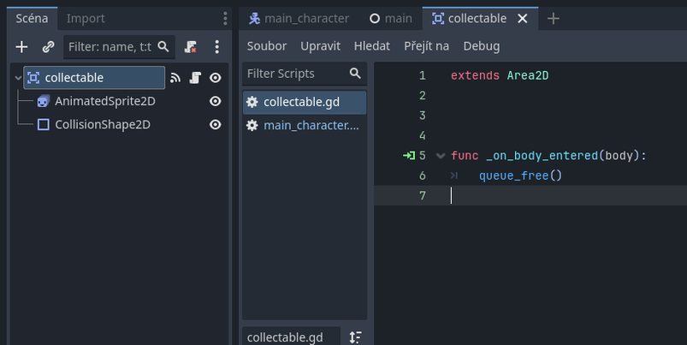
Task: Click the filter search magnifier icon in Scene dock
Action: 163,46
